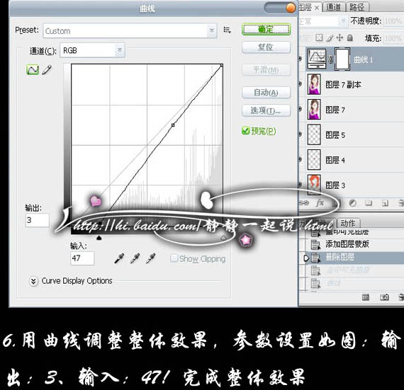This screenshot has width=404, height=390.
Task: Pick the black point eyedropper
Action: click(119, 258)
